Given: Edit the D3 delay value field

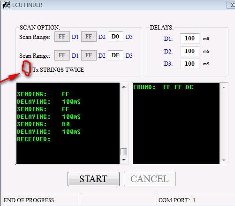Looking at the screenshot, I should click(x=190, y=64).
